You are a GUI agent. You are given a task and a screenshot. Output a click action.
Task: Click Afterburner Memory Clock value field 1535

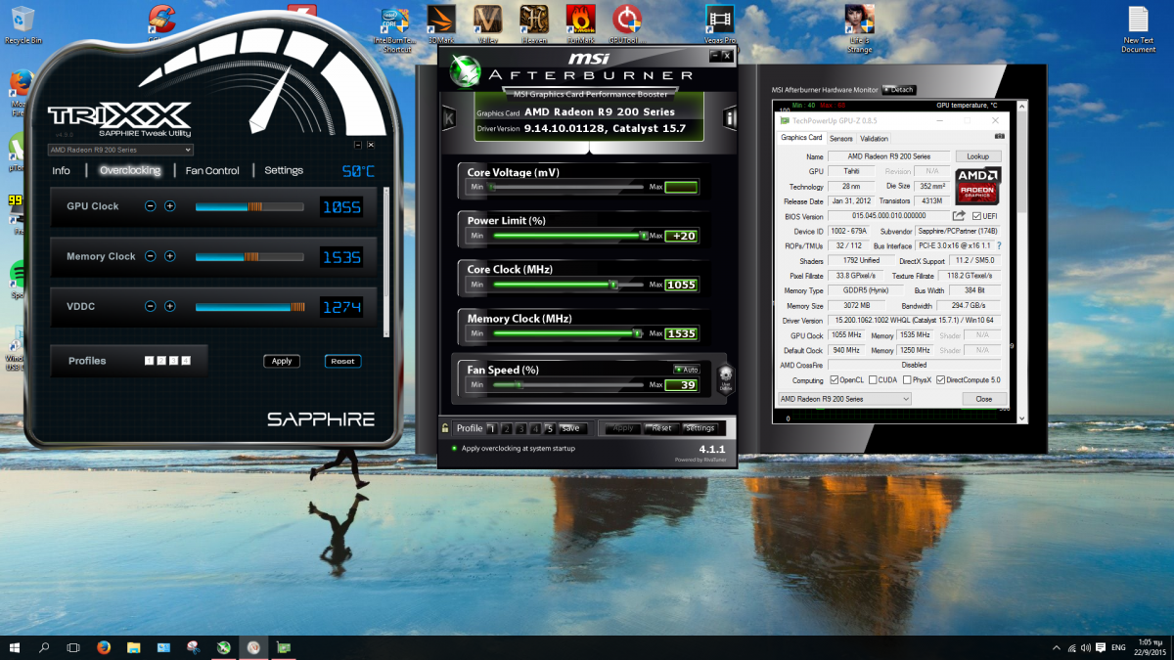(681, 333)
